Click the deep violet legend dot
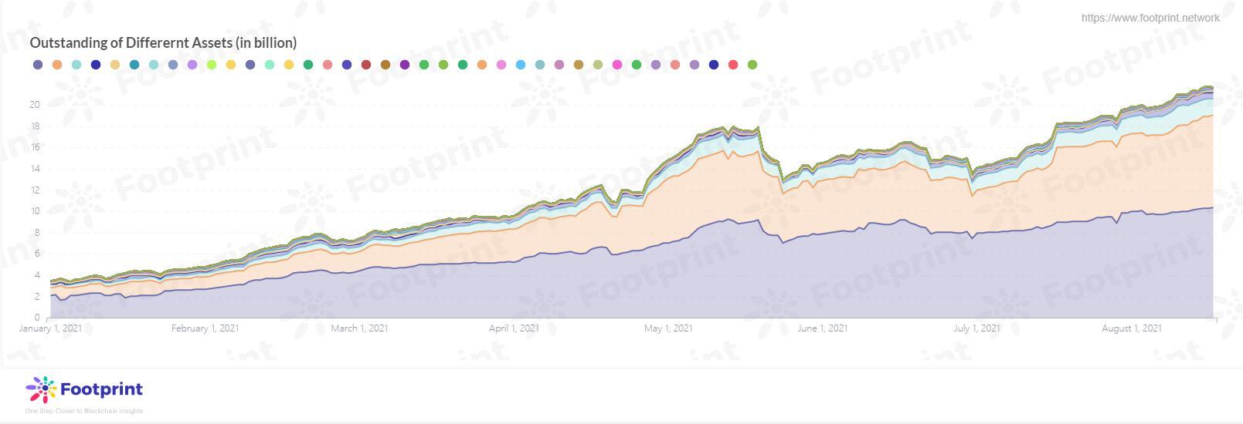The image size is (1243, 424). coord(405,65)
